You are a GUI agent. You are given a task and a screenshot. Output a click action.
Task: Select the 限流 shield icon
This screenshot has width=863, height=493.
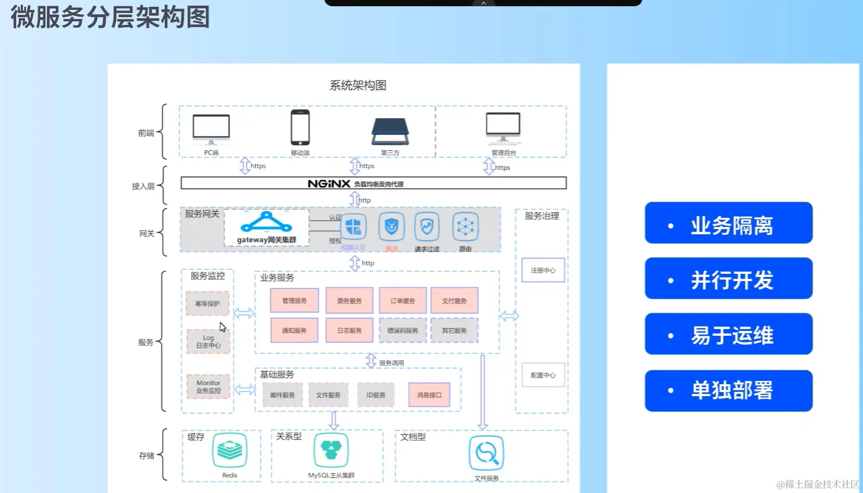[392, 227]
